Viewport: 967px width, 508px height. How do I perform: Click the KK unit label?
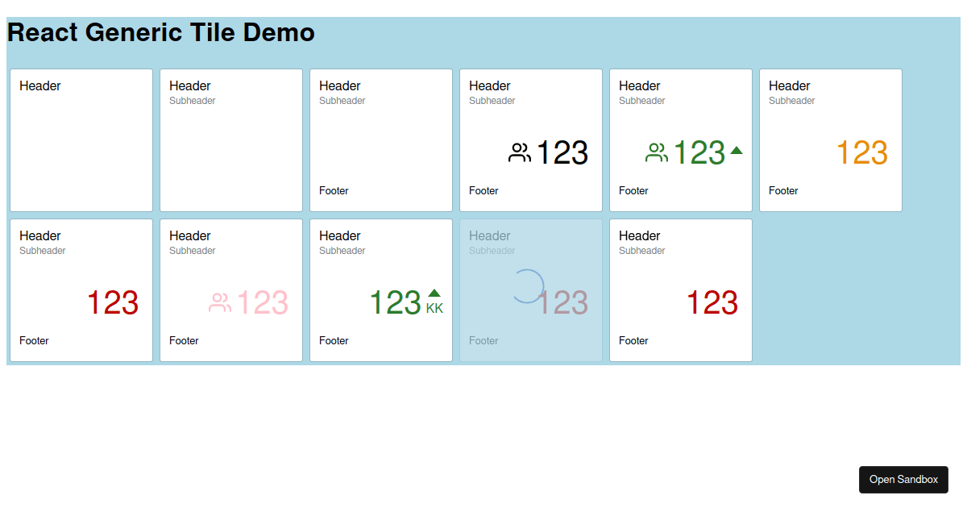[434, 308]
